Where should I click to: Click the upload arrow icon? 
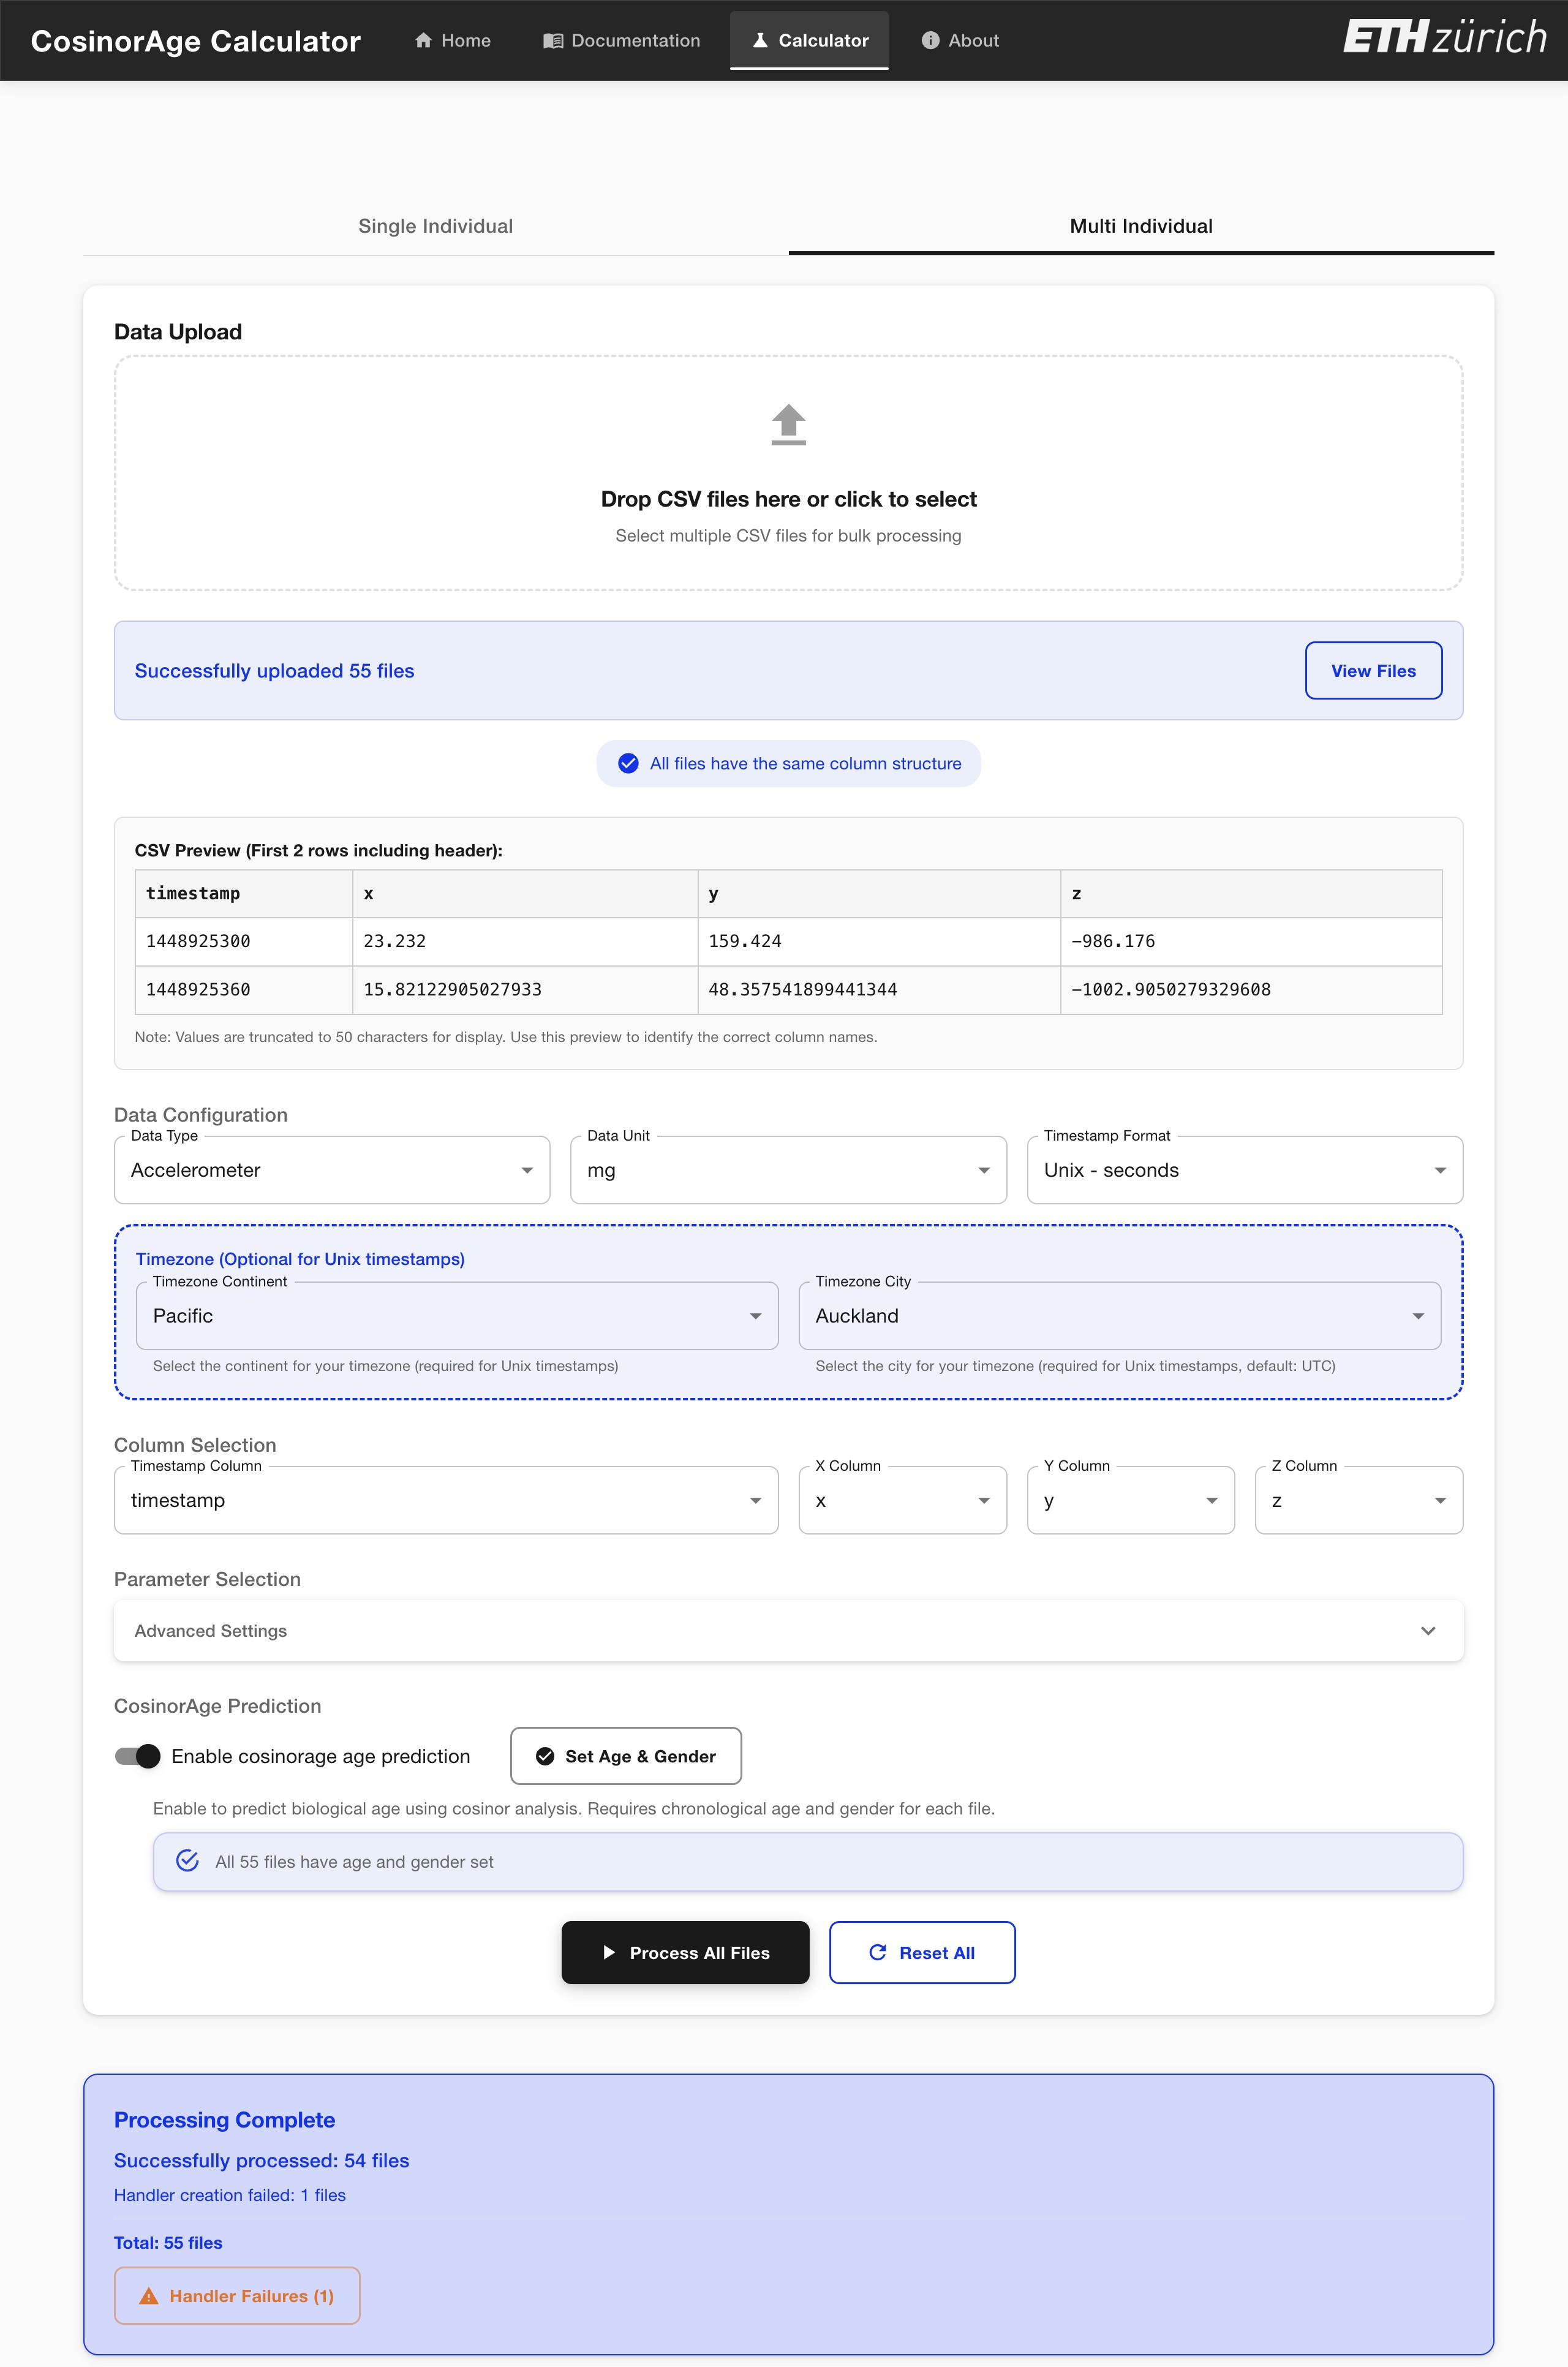click(x=788, y=424)
